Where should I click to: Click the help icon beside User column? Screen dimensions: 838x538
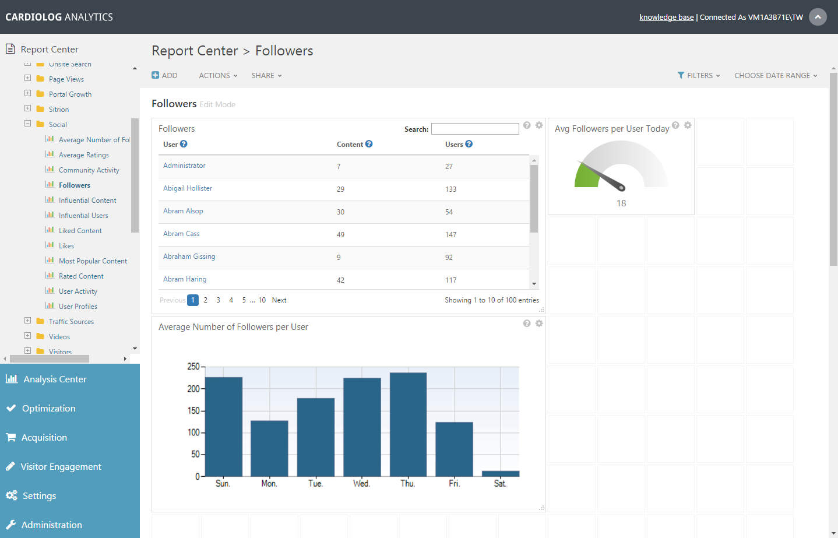pyautogui.click(x=184, y=144)
